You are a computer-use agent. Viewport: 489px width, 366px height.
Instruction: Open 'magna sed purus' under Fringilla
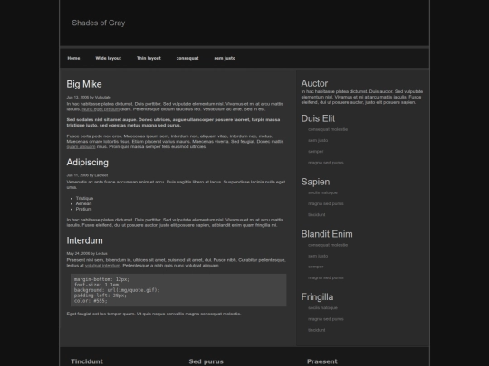click(326, 319)
